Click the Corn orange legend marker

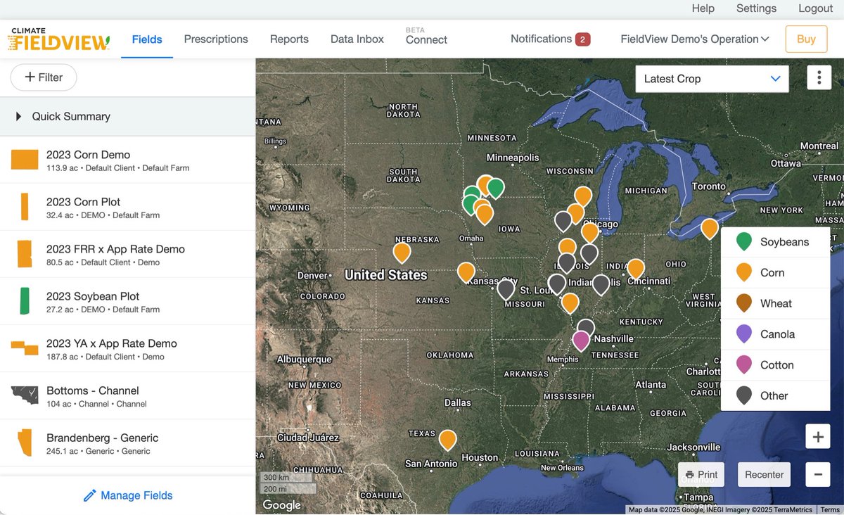(x=743, y=273)
